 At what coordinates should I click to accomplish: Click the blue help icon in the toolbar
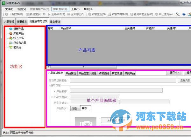tap(184, 14)
